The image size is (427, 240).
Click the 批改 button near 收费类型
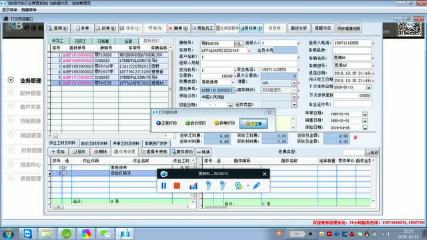point(372,153)
